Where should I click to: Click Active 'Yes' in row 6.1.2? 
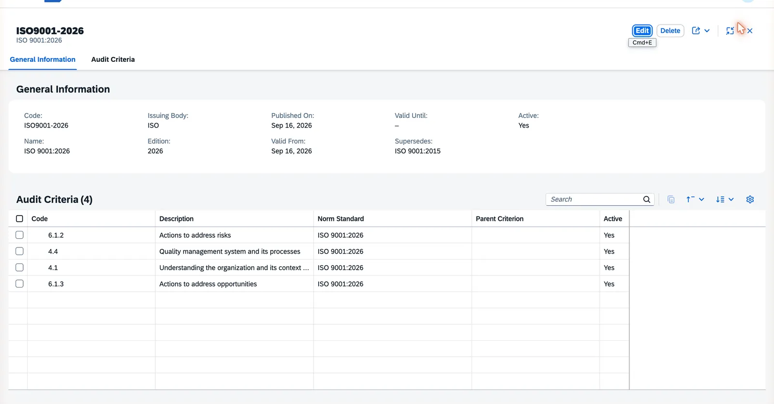click(x=609, y=235)
